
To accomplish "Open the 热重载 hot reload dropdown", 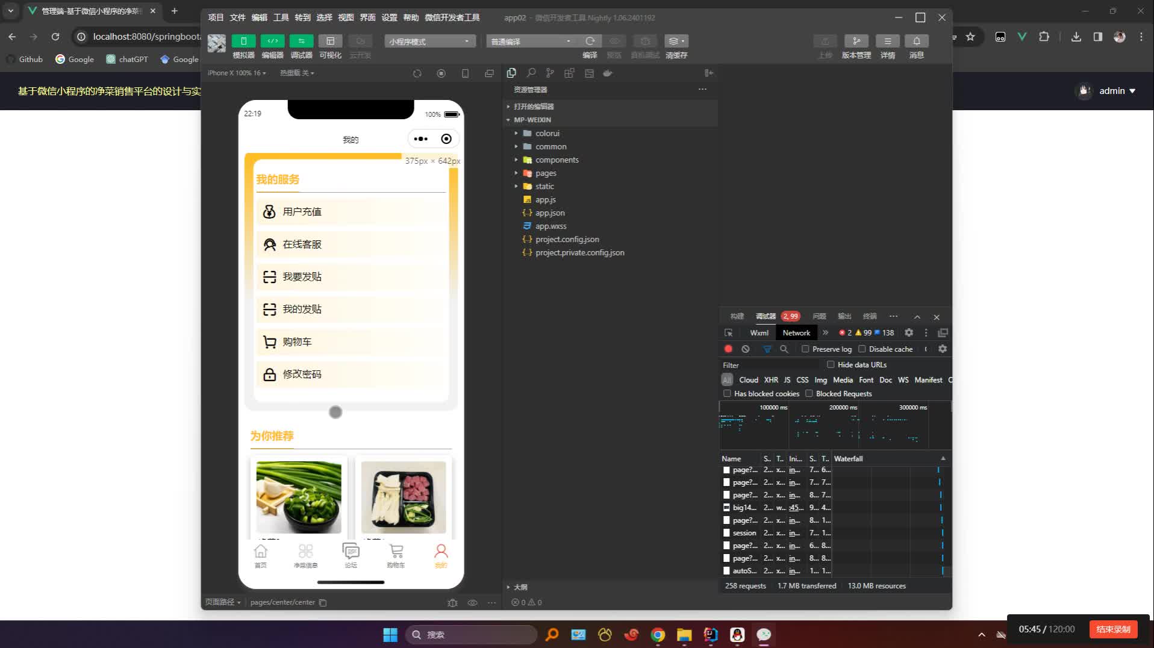I will click(297, 73).
